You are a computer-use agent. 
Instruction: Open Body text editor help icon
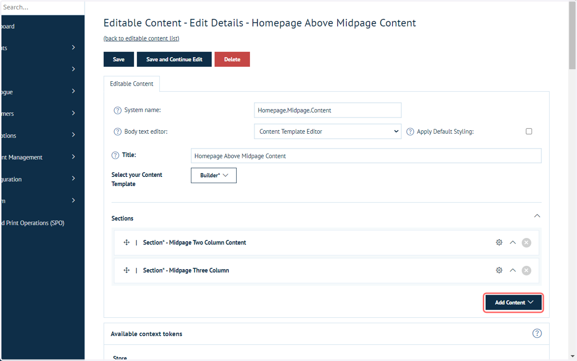click(x=117, y=132)
